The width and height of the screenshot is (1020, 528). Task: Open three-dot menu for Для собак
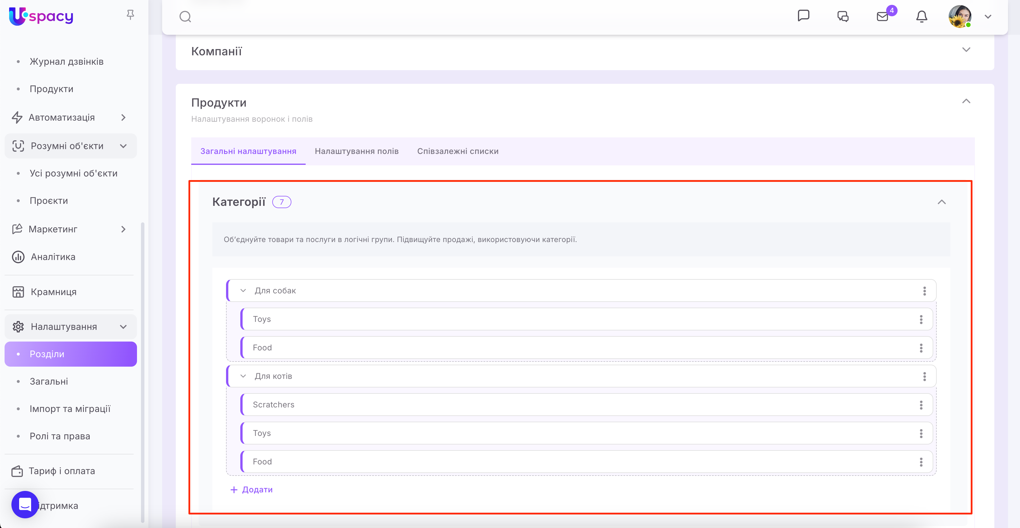(x=924, y=291)
